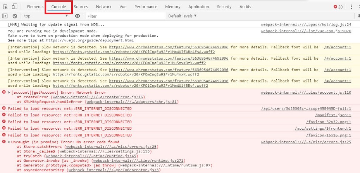Open the manifest.json:1 source link

coord(332,115)
